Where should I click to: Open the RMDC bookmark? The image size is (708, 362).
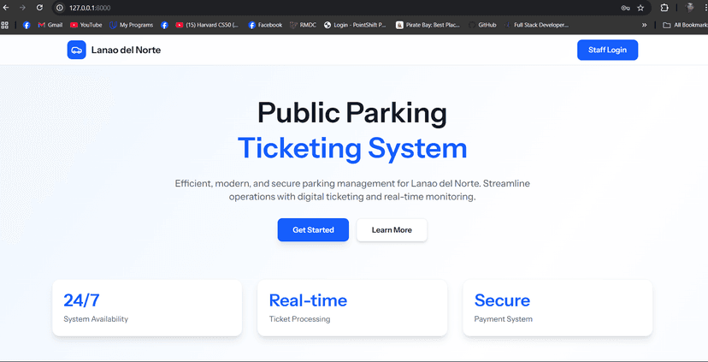click(x=304, y=26)
